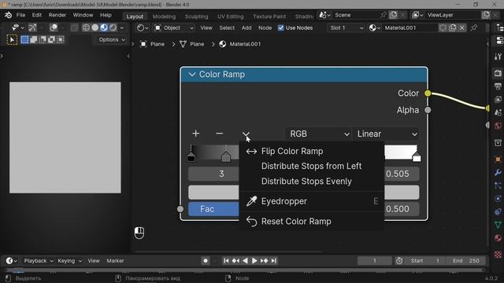Remove the active color stop with minus
Screen dimensions: 504x283
pyautogui.click(x=219, y=134)
